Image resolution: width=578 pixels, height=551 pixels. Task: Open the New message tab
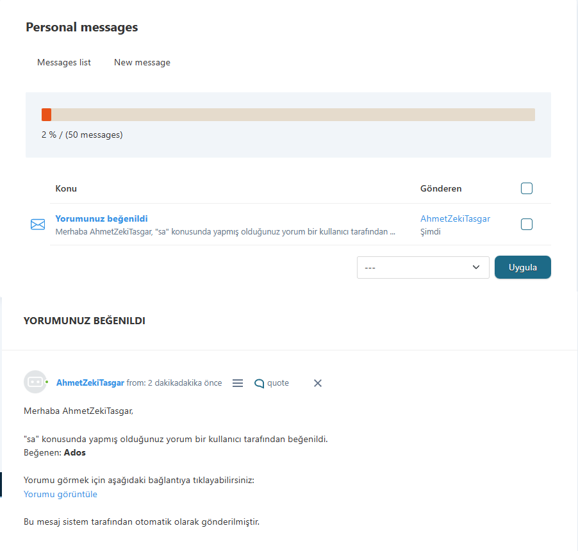pyautogui.click(x=142, y=62)
